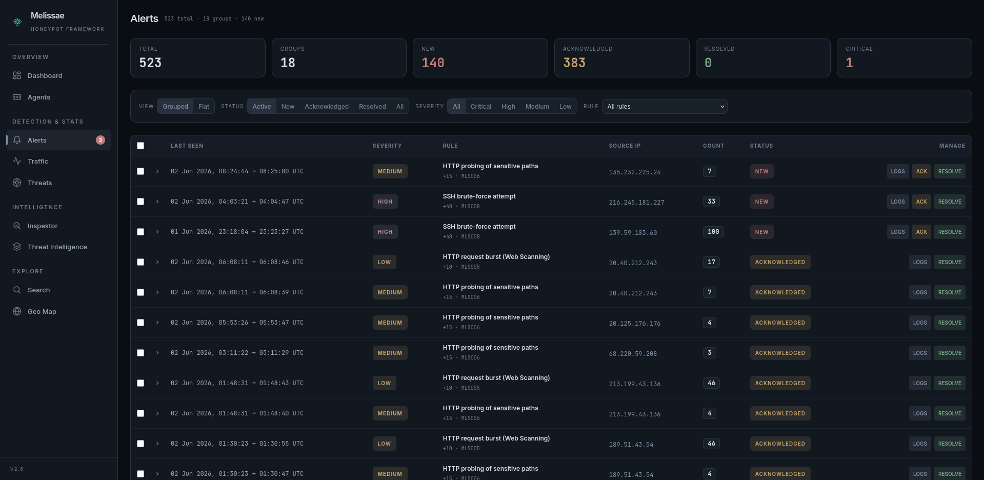The width and height of the screenshot is (984, 480).
Task: Click the Inspektor magnifier icon
Action: click(17, 226)
